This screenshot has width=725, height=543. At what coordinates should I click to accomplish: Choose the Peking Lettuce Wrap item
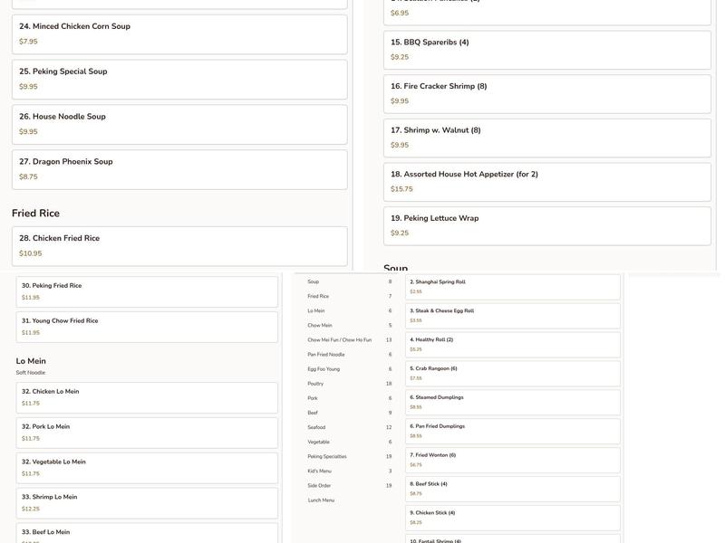click(546, 225)
